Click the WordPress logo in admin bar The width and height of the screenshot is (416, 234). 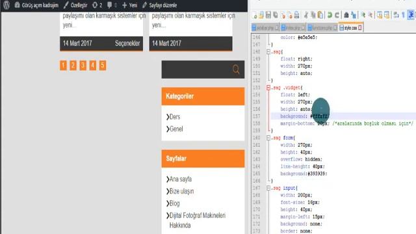(x=6, y=5)
